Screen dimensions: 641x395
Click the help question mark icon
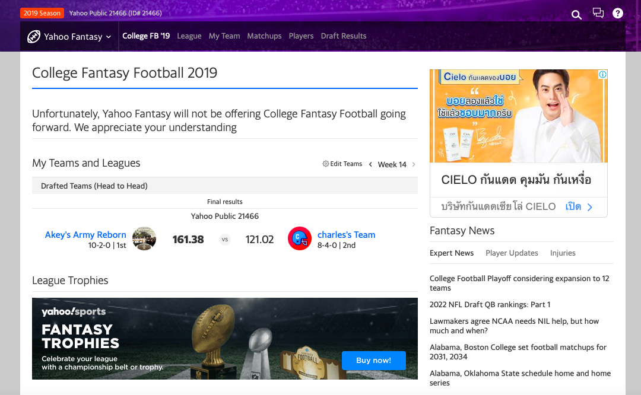tap(618, 13)
